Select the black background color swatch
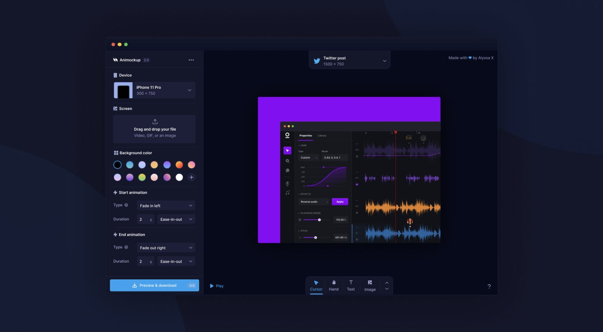The width and height of the screenshot is (603, 332). (117, 165)
